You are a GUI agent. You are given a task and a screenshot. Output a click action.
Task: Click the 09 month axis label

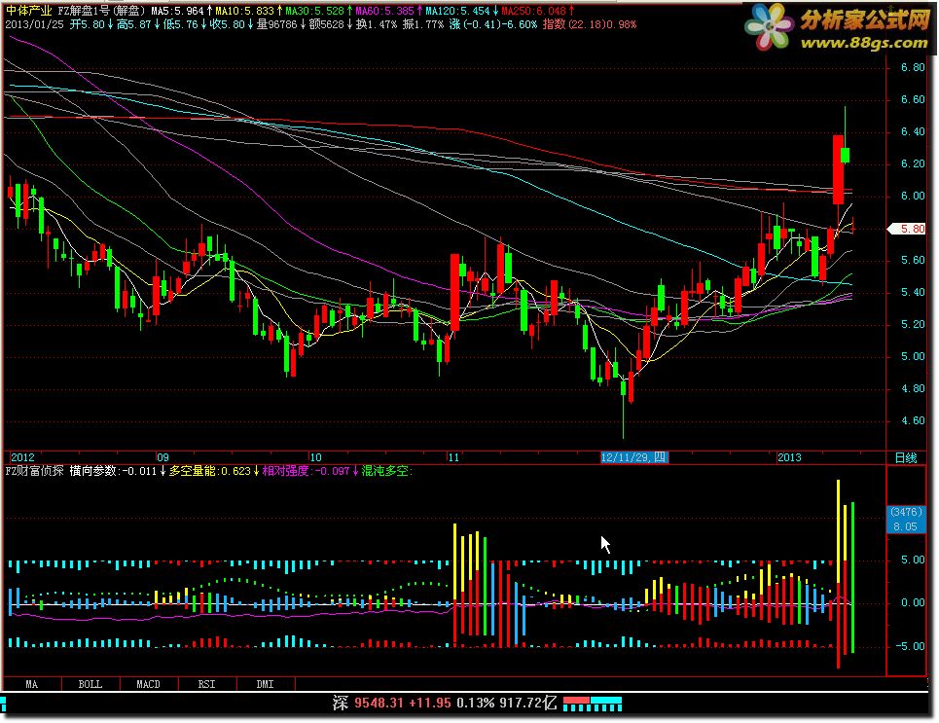pos(163,457)
